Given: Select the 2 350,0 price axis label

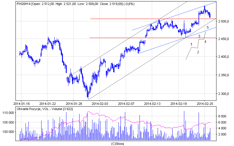Looking at the screenshot, I should tap(223, 75).
